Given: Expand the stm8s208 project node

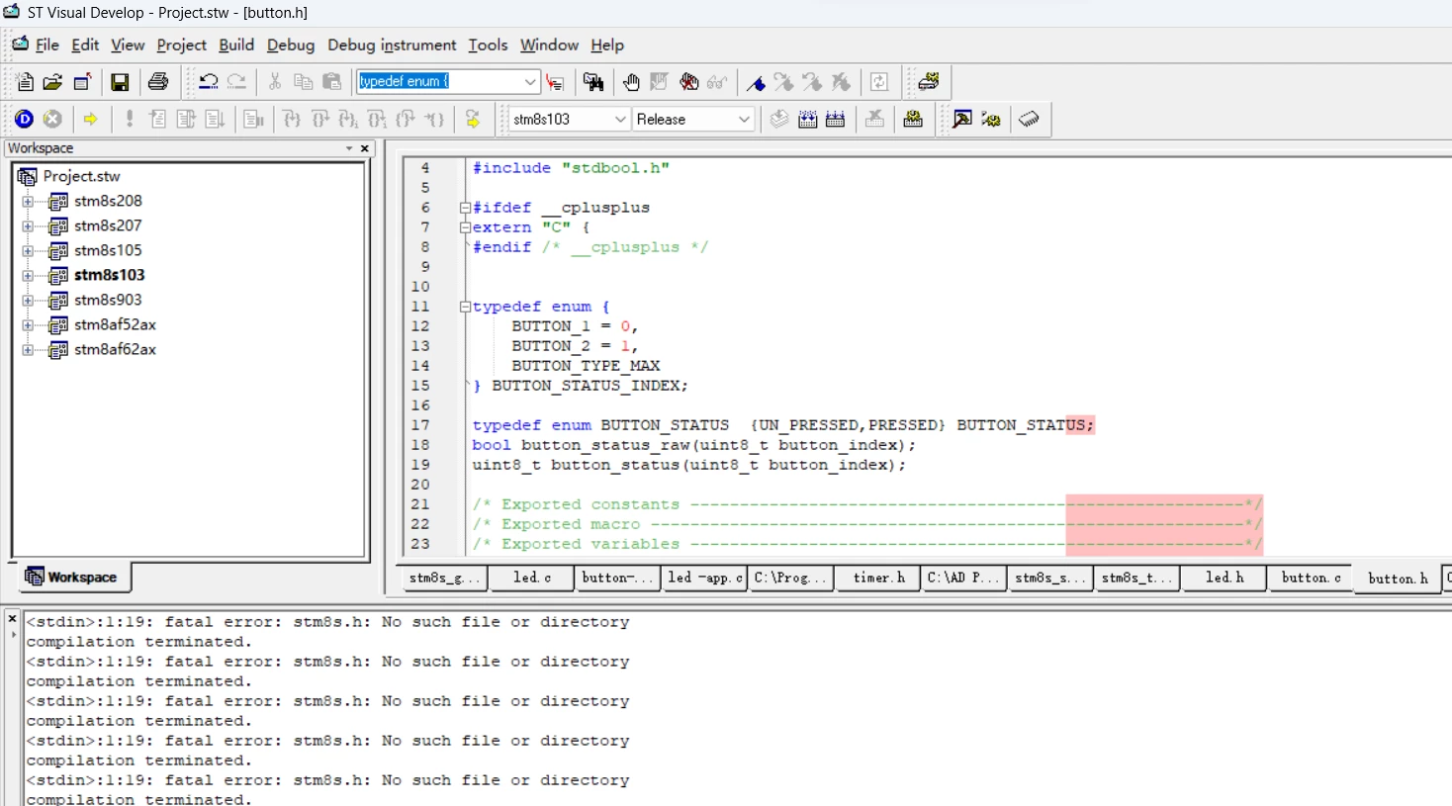Looking at the screenshot, I should [28, 202].
